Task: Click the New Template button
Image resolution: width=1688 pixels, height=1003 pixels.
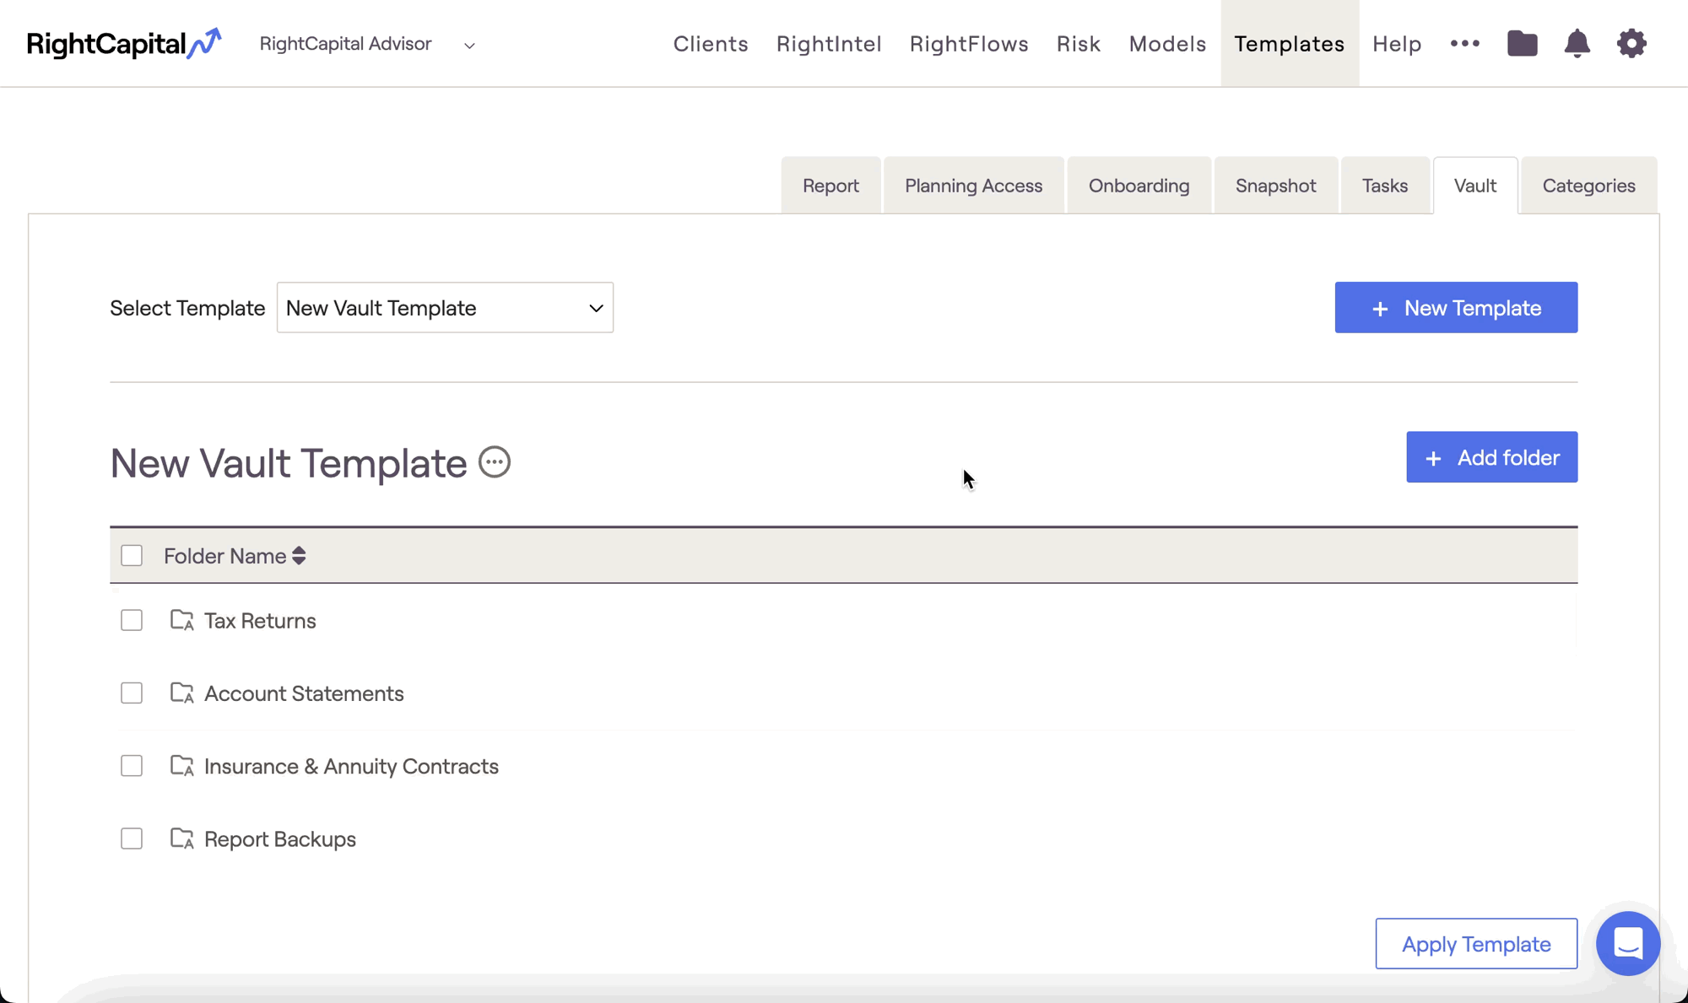Action: (1456, 307)
